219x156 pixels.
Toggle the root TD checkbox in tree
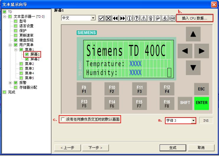click(x=5, y=12)
